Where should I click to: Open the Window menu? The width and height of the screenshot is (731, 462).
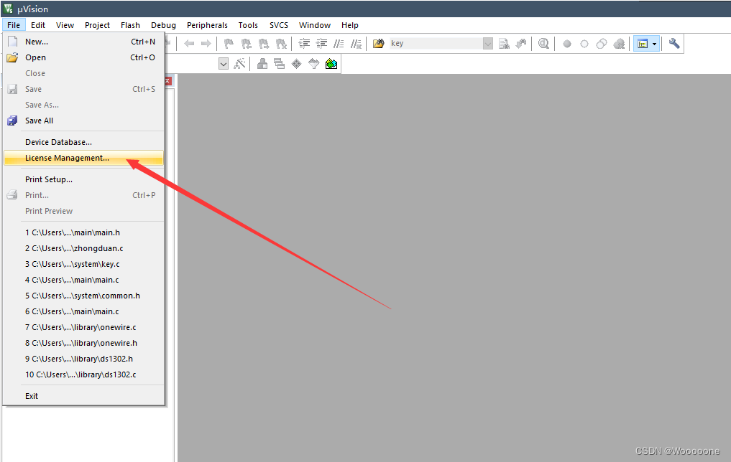(x=315, y=25)
